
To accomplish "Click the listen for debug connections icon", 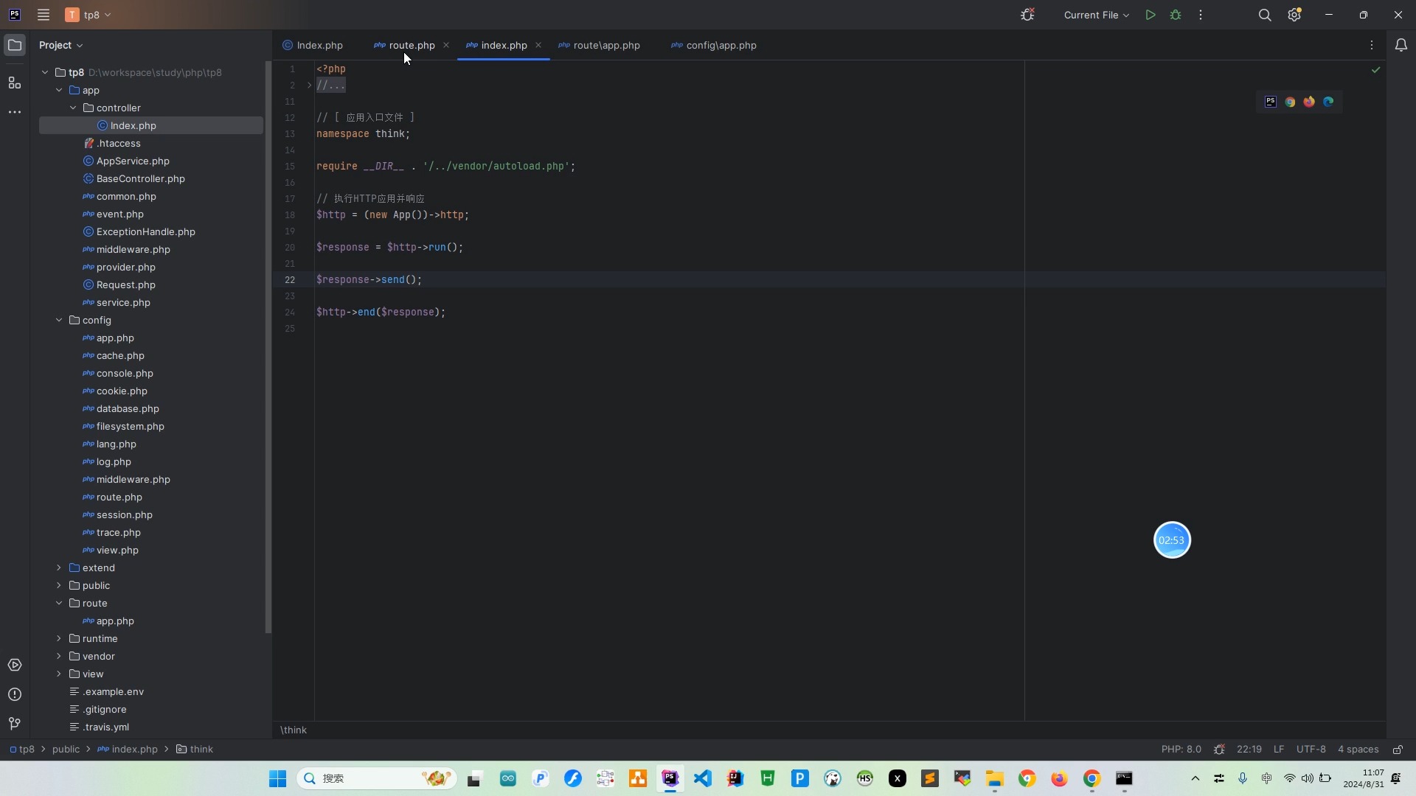I will tap(1027, 15).
